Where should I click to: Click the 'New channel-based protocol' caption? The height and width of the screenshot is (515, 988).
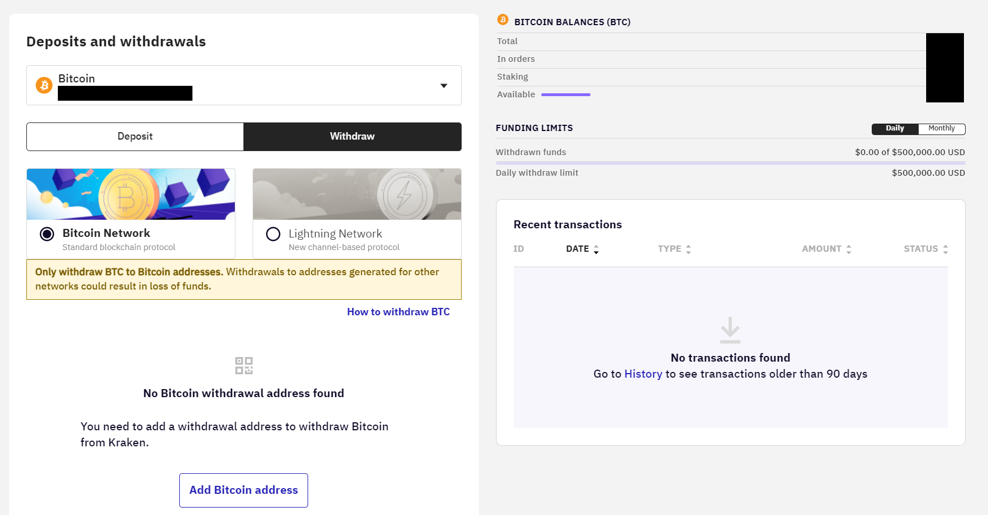pyautogui.click(x=344, y=247)
